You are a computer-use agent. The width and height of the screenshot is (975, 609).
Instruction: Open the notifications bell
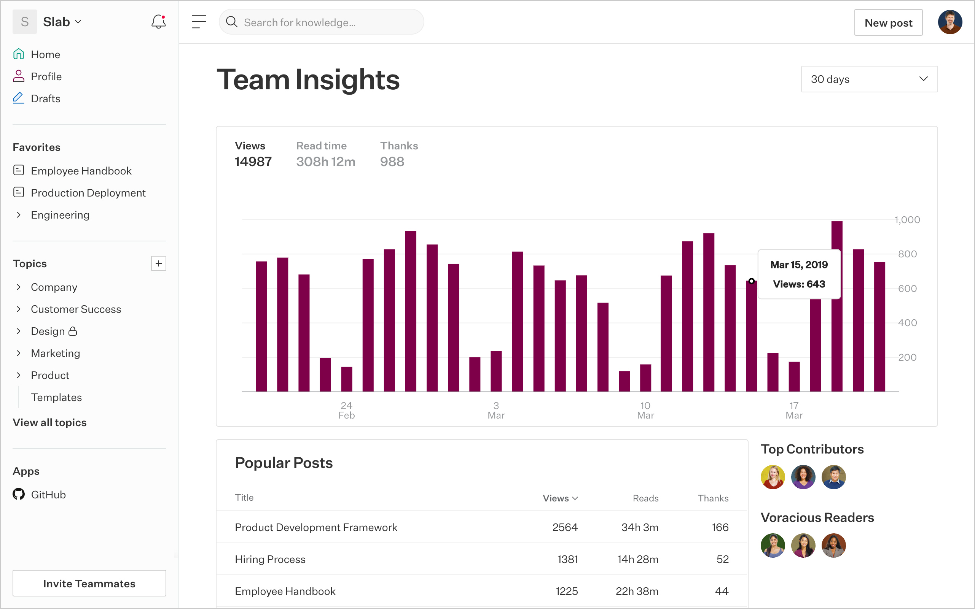click(158, 22)
